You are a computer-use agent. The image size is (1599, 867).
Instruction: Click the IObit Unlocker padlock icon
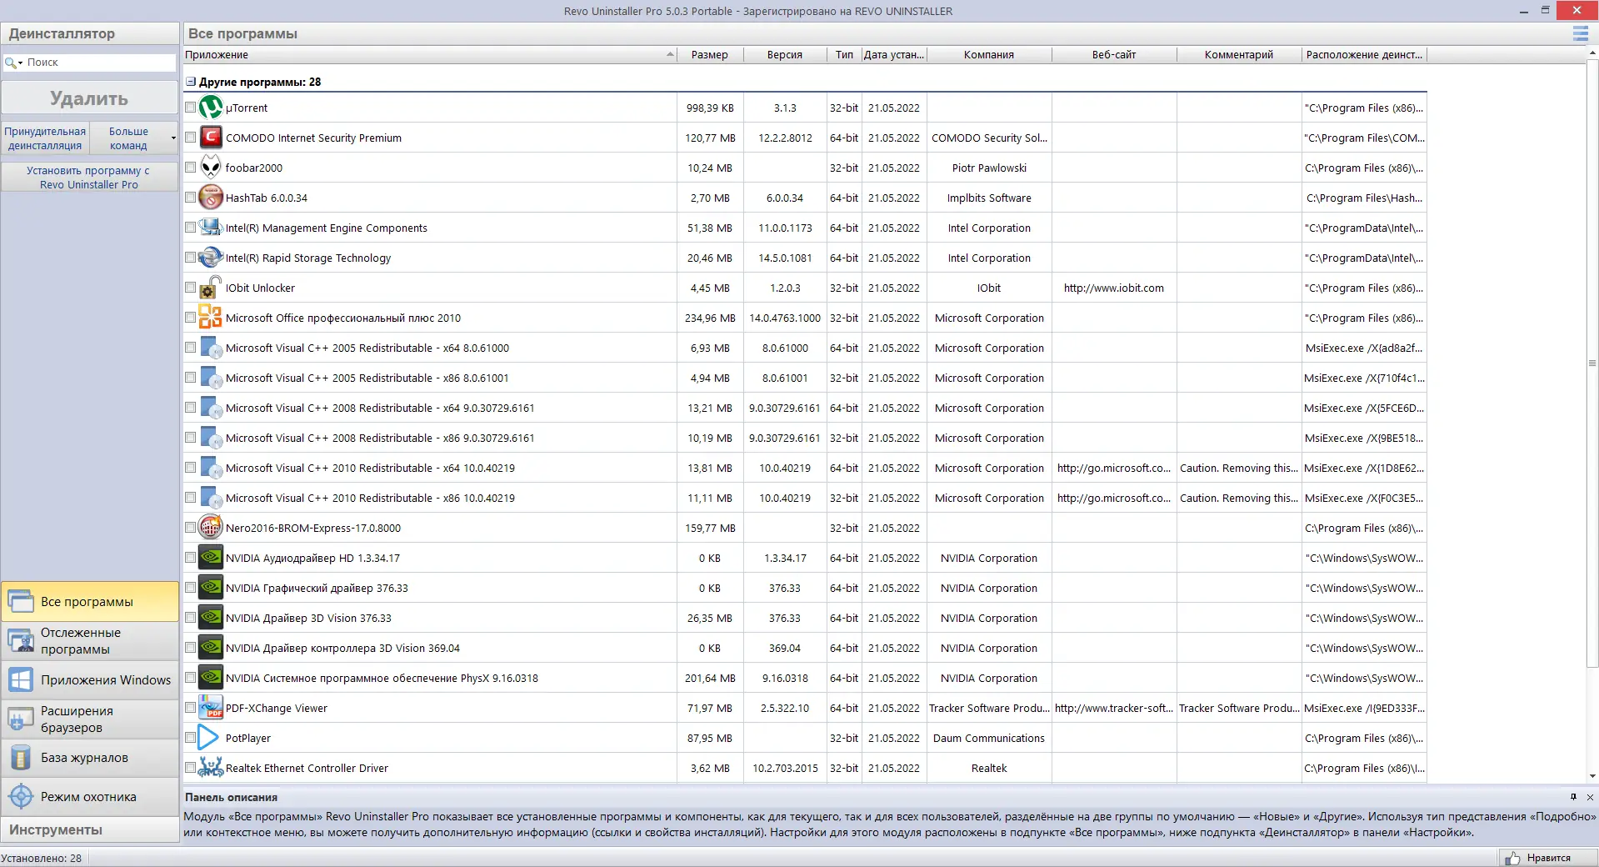[x=211, y=288]
